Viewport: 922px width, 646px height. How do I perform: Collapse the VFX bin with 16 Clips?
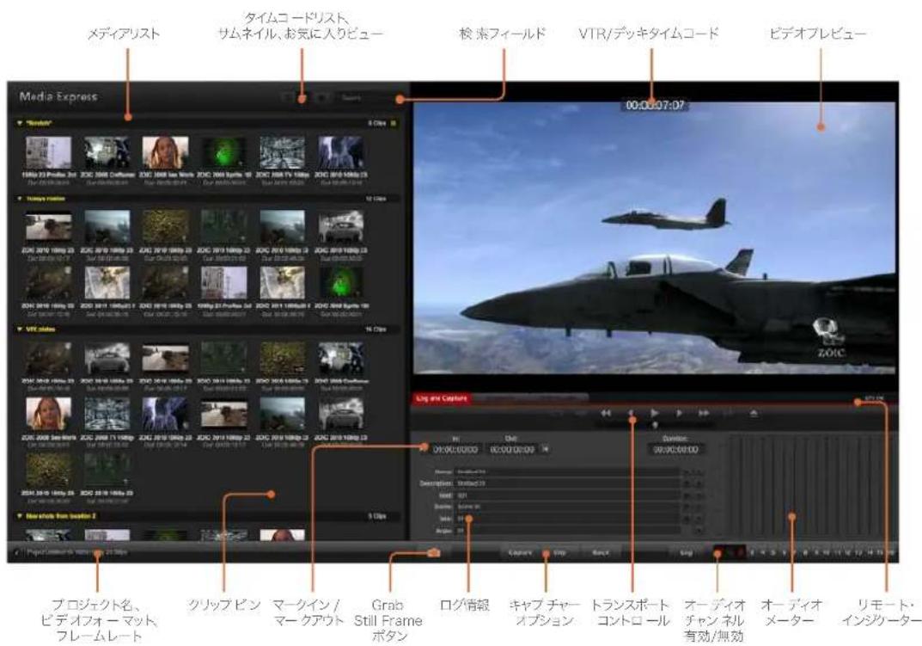tap(20, 329)
